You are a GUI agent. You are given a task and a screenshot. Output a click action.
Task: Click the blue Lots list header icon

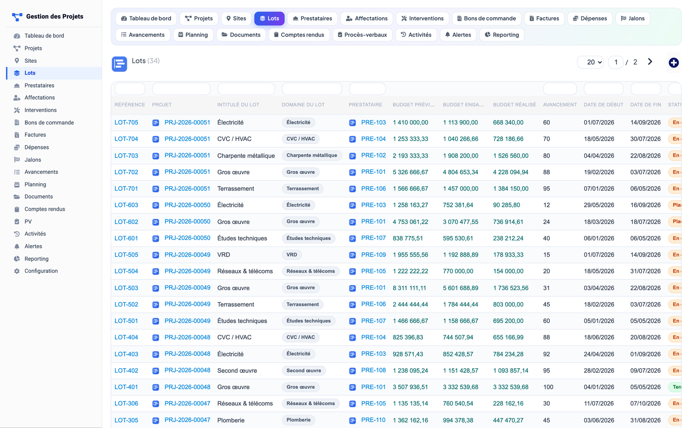click(x=119, y=64)
